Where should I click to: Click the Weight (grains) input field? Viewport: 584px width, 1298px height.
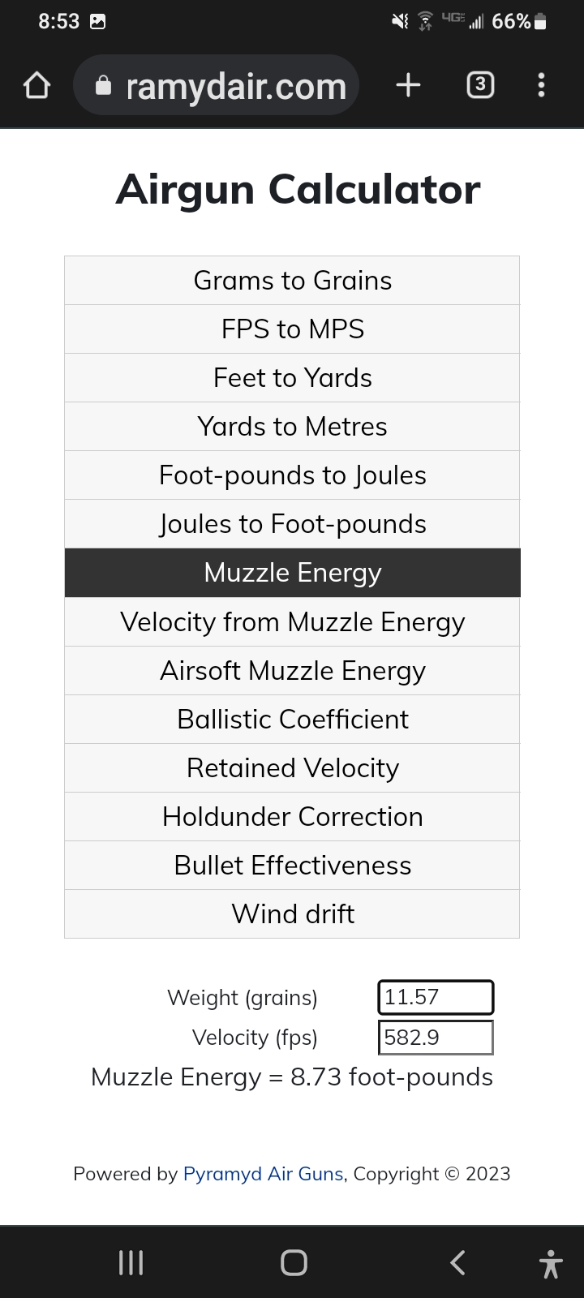tap(436, 997)
